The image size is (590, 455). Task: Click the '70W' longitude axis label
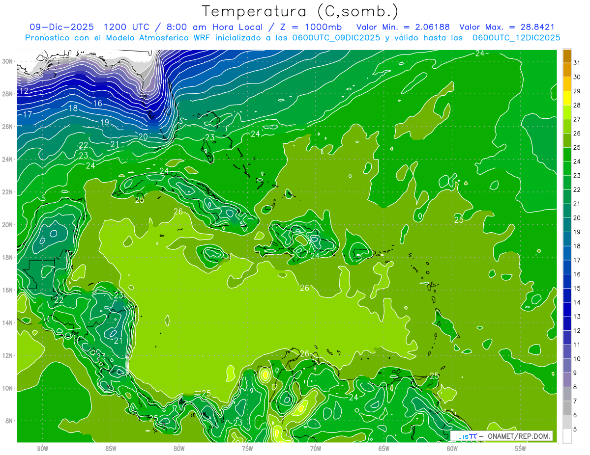pos(316,449)
